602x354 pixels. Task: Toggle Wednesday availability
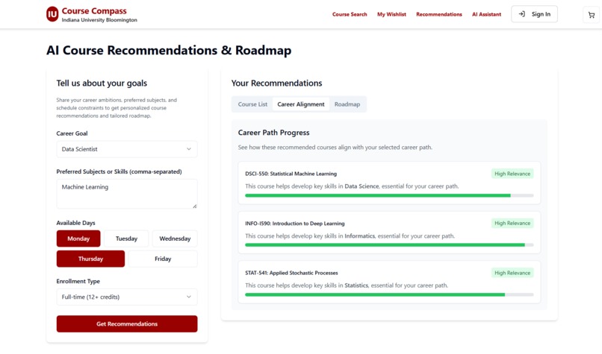[175, 238]
